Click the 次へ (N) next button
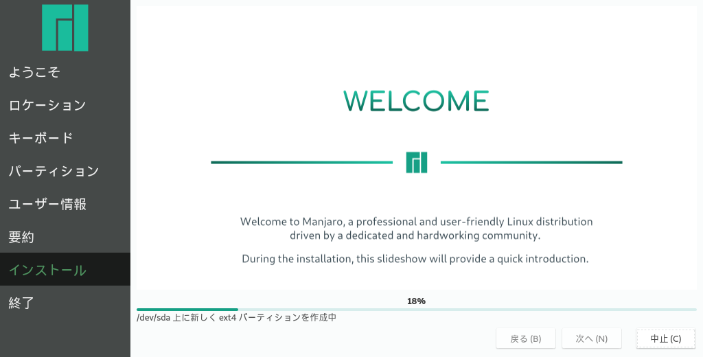The image size is (703, 357). 591,338
